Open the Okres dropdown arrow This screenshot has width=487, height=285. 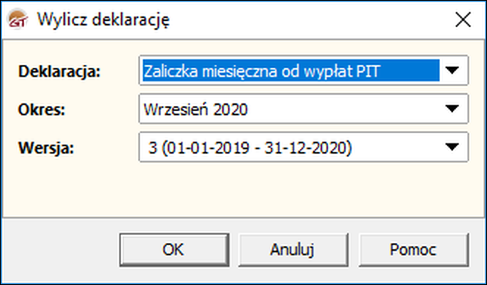453,109
